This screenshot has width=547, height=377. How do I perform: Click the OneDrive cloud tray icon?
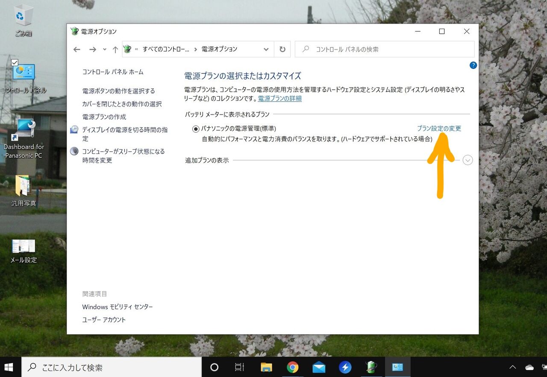(x=529, y=367)
